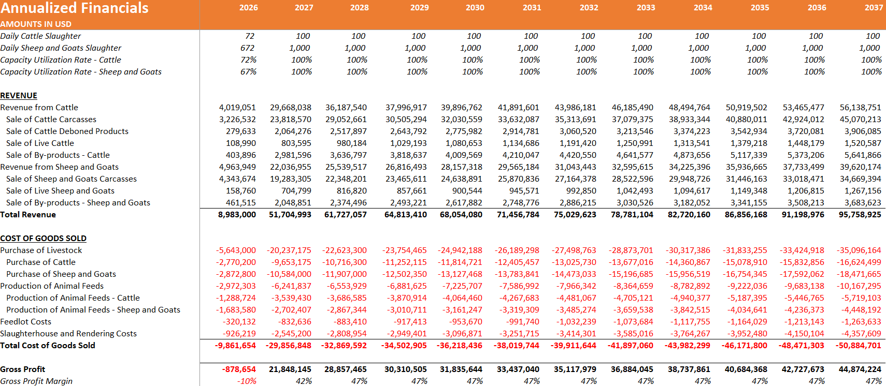Select Gross Profit 2037 value 44,874,224

click(x=860, y=369)
